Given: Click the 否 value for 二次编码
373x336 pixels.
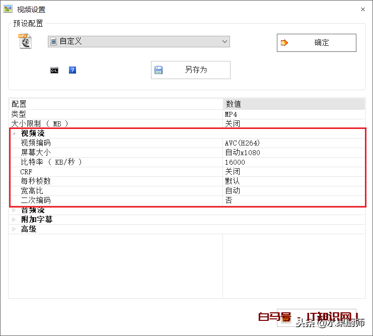Looking at the screenshot, I should point(229,200).
